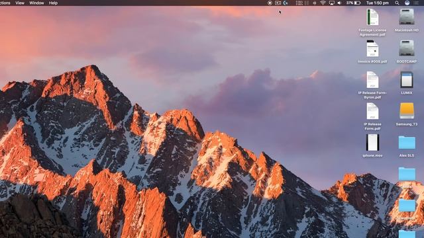The height and width of the screenshot is (238, 424).
Task: Select the BOOTCAMP drive icon
Action: pos(406,48)
